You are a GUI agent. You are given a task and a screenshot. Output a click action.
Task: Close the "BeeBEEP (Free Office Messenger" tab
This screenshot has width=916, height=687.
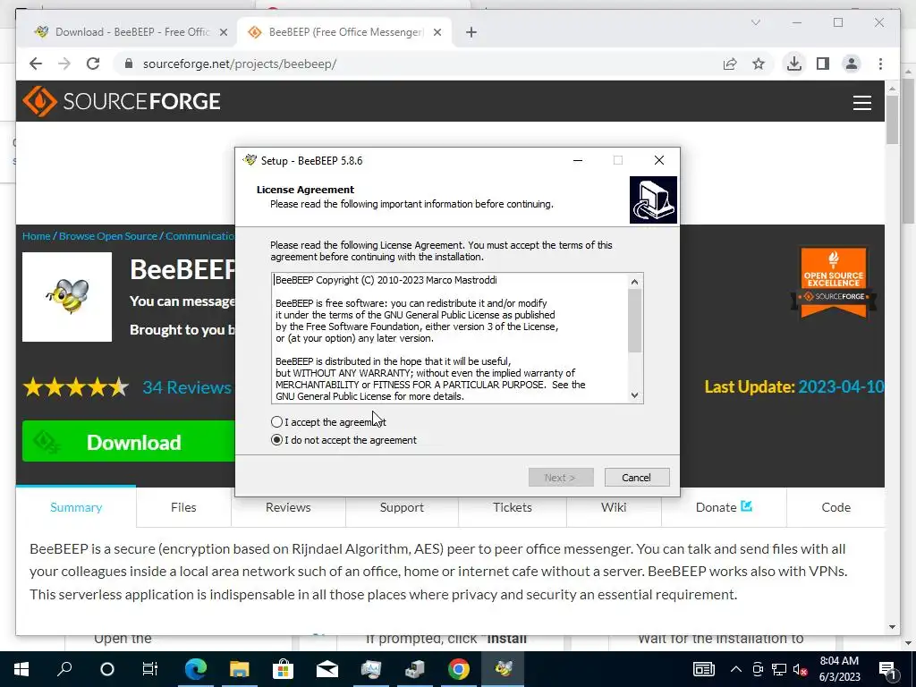point(437,32)
